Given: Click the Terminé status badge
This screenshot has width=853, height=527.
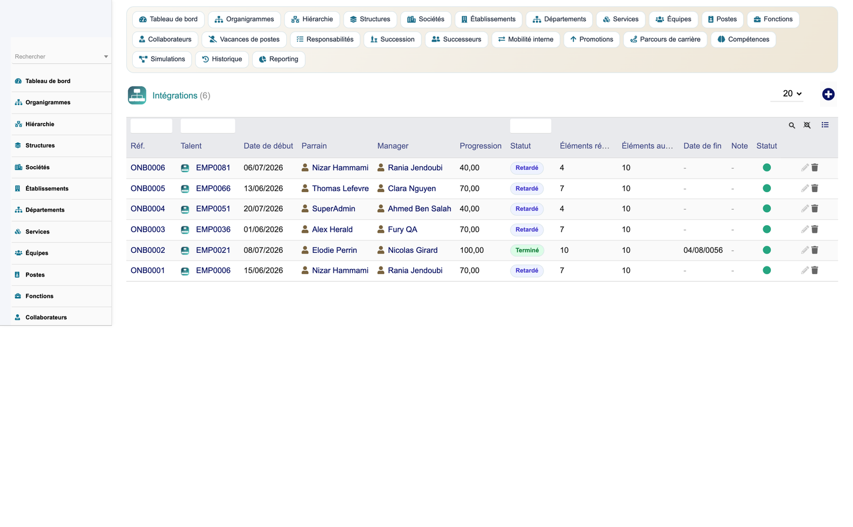Looking at the screenshot, I should (x=527, y=251).
